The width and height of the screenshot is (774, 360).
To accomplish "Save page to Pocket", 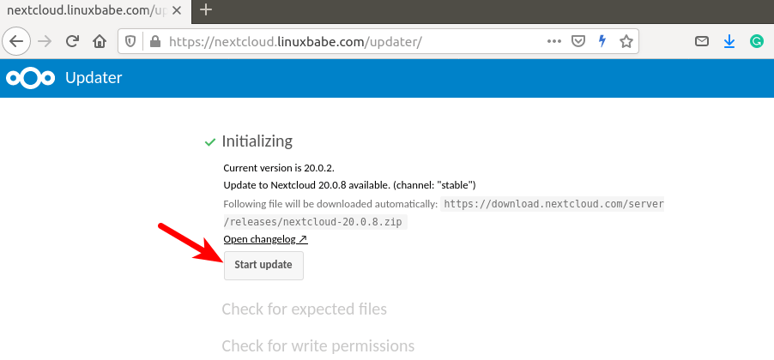I will point(578,41).
